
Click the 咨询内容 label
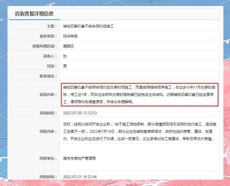48,94
